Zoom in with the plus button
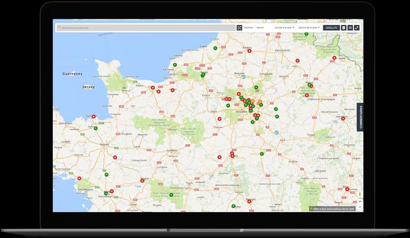This screenshot has height=238, width=410. [x=360, y=201]
